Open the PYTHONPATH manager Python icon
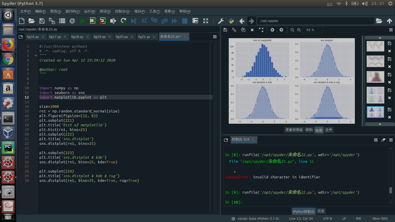The width and height of the screenshot is (395, 222). click(231, 21)
